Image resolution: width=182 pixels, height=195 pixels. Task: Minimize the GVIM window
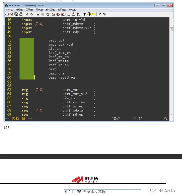point(157,6)
